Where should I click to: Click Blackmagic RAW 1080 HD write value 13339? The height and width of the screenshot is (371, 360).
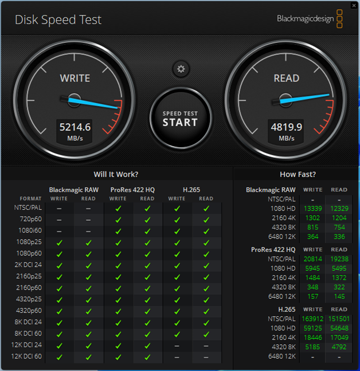(x=312, y=208)
